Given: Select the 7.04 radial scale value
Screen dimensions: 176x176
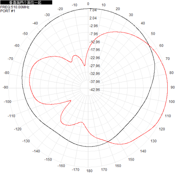Looking at the screenshot, I should click(93, 10).
